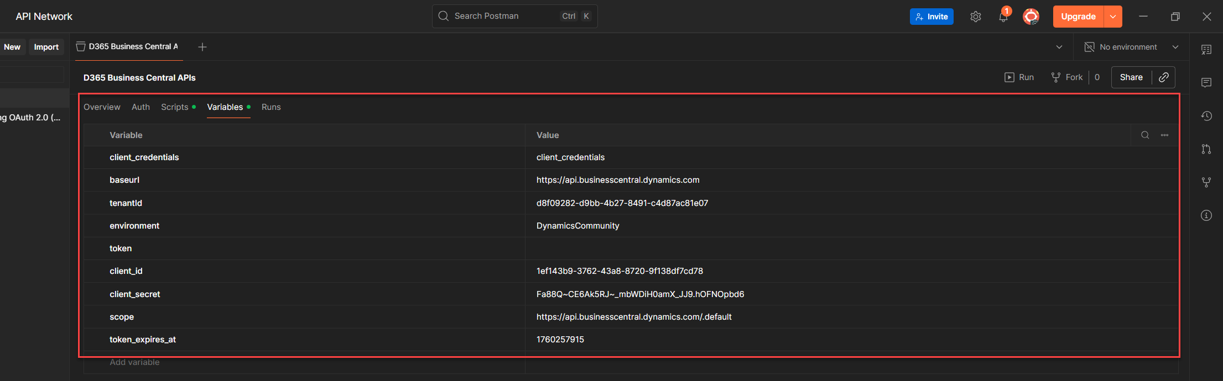Image resolution: width=1223 pixels, height=381 pixels.
Task: Open the pull requests icon in right sidebar
Action: 1206,149
